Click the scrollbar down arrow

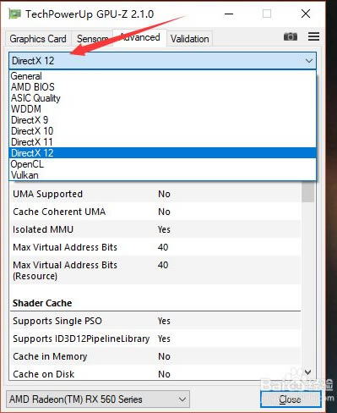click(x=307, y=372)
